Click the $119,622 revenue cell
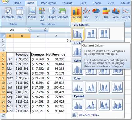 click(22, 101)
